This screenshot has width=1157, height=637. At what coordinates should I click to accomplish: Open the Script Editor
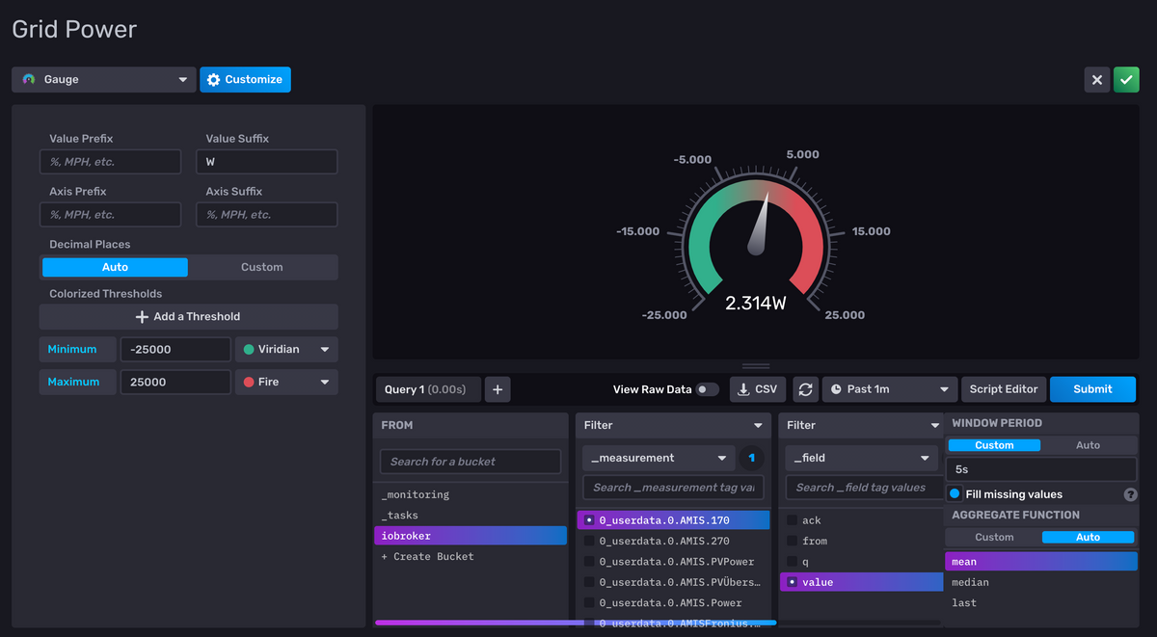pos(1003,389)
